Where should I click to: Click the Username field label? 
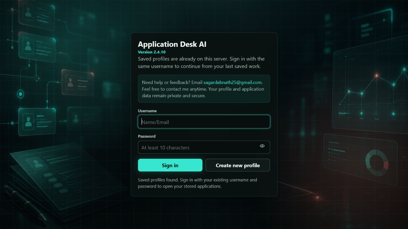[147, 111]
